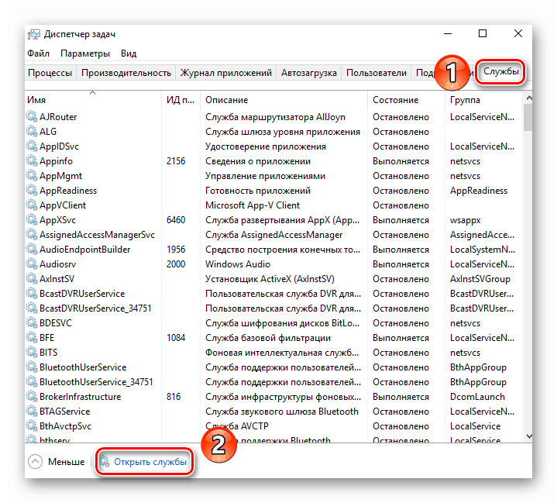The image size is (557, 503).
Task: Click the gear icon beside ALG service
Action: 32,131
